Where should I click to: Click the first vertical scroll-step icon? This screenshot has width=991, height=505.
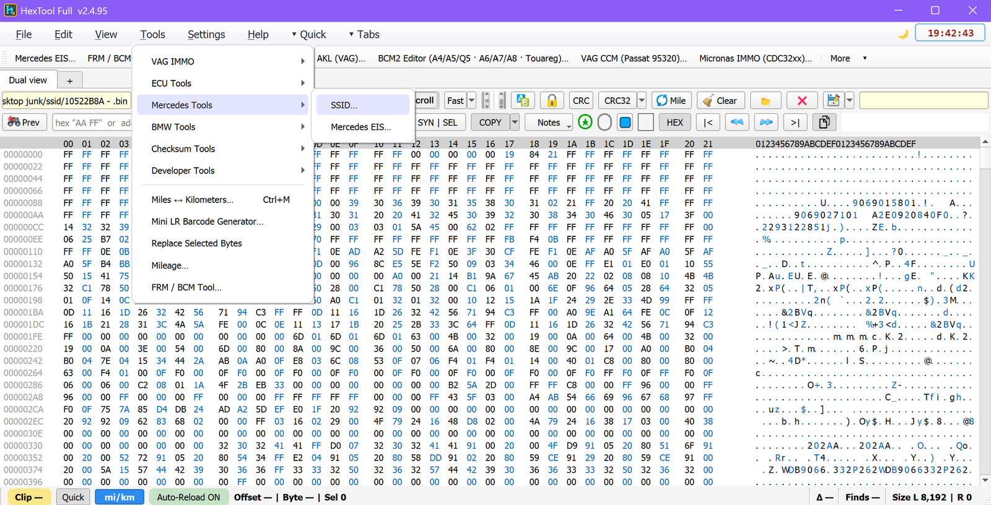click(x=486, y=100)
